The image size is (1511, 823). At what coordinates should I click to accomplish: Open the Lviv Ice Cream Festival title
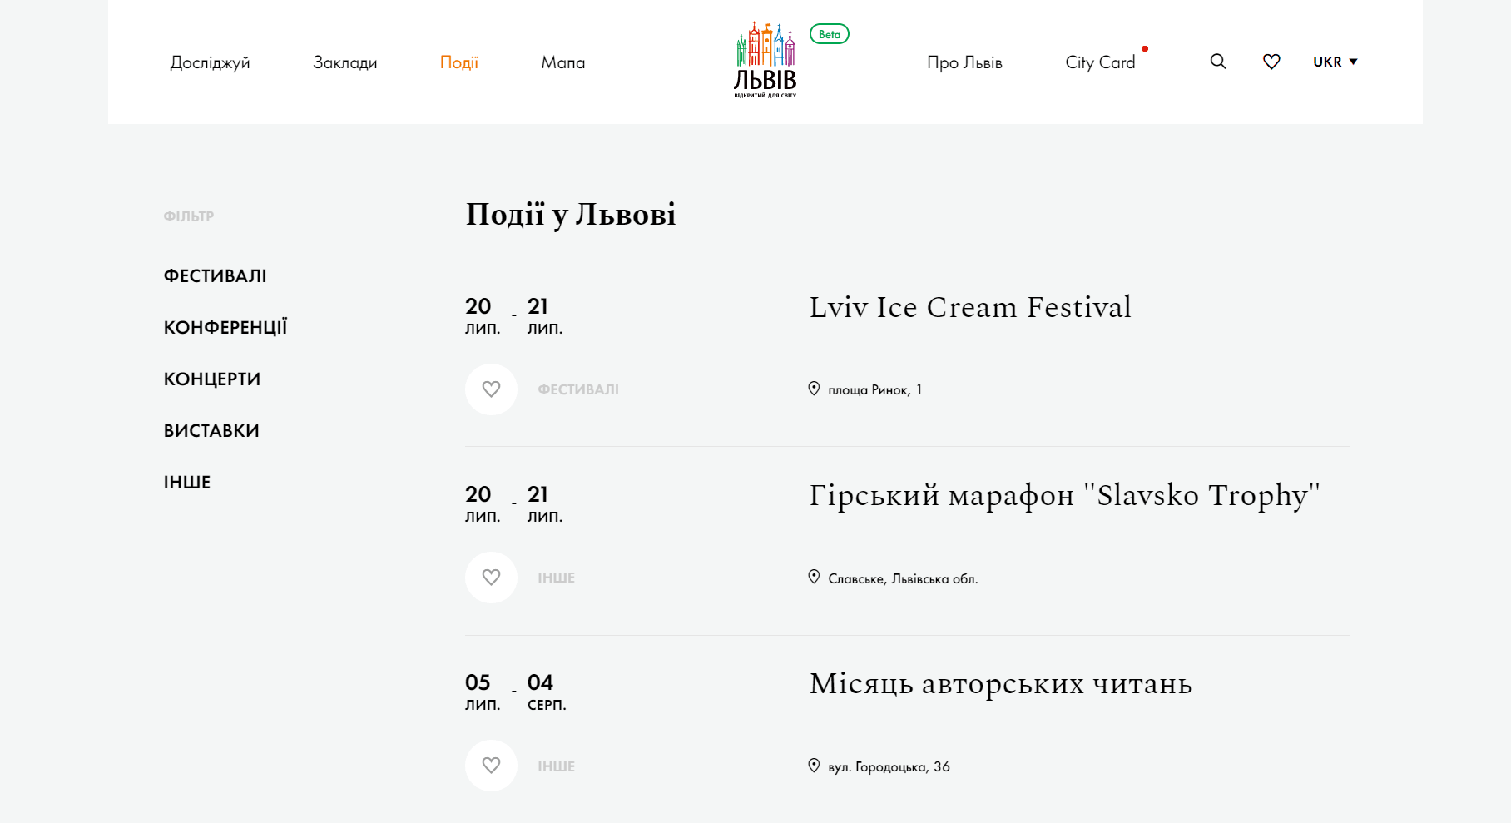(969, 307)
